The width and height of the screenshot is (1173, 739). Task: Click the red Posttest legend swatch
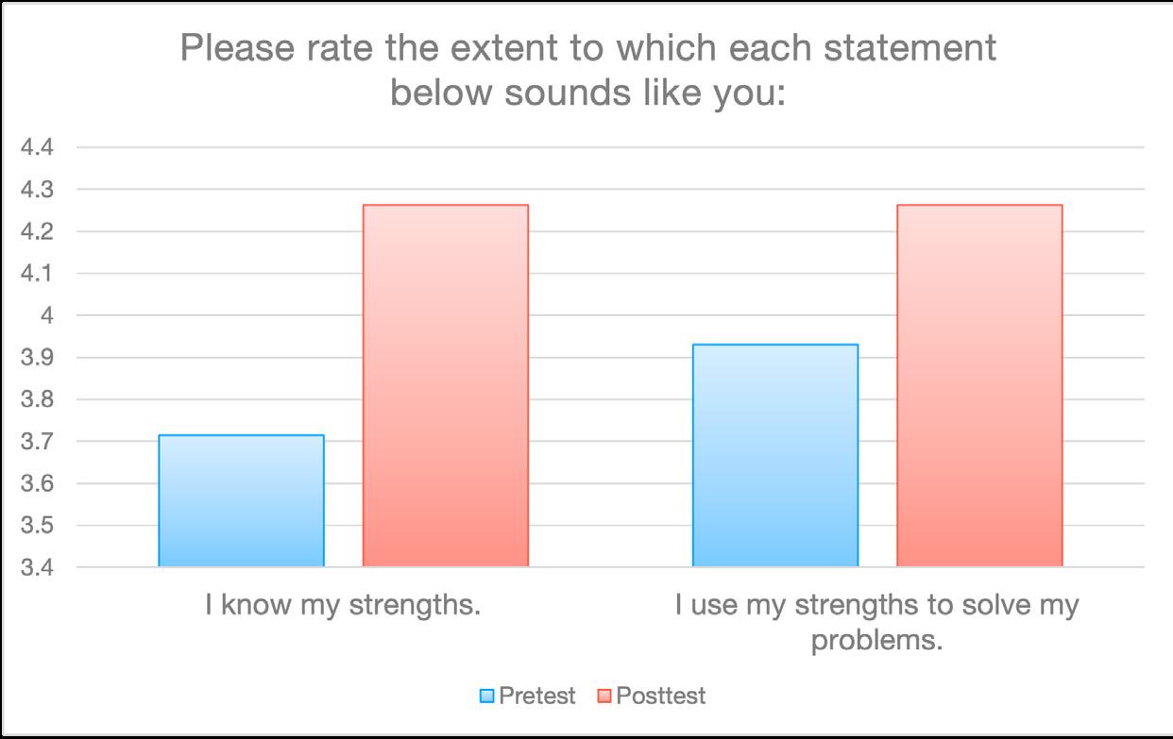click(x=604, y=697)
